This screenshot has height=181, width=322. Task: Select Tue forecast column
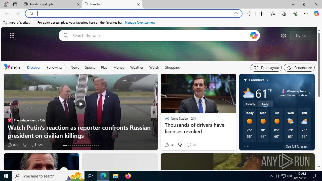pyautogui.click(x=277, y=125)
